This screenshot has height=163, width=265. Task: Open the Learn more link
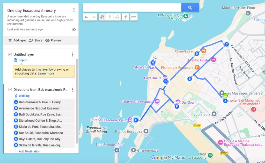click(46, 73)
